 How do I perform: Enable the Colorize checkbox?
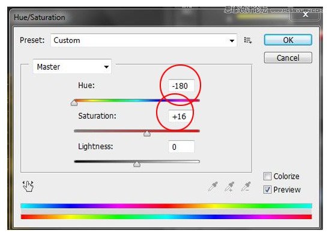(x=267, y=176)
